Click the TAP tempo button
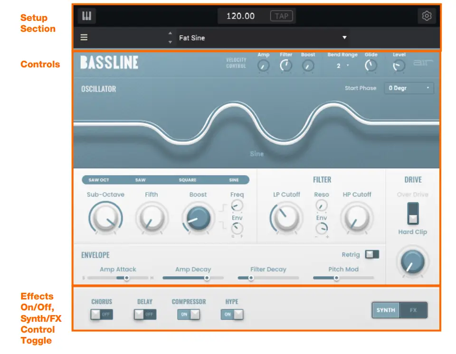 [282, 16]
